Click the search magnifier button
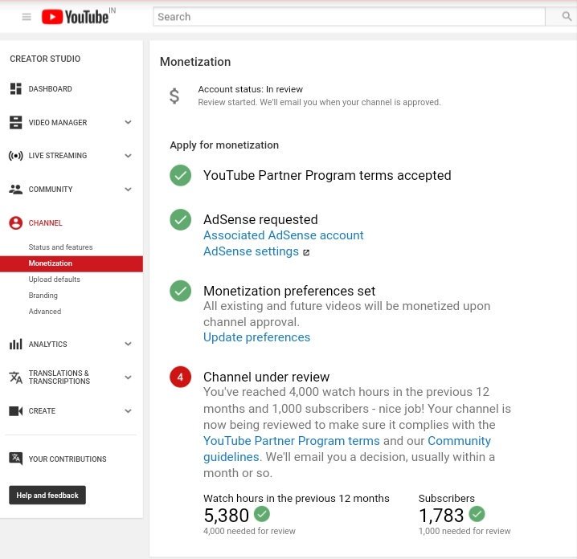This screenshot has width=577, height=559. coord(567,16)
